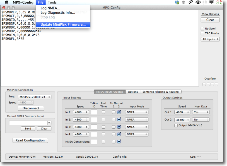Click the Talker ID field for In 4

pyautogui.click(x=94, y=134)
